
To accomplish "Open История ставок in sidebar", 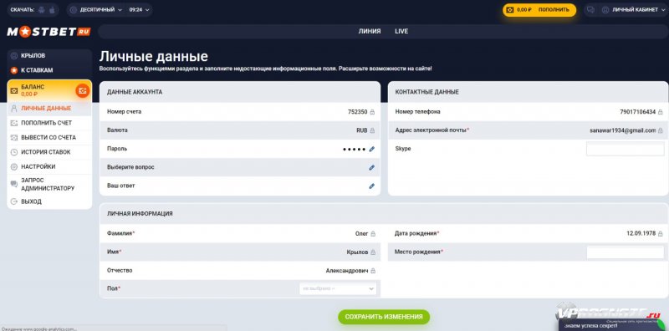I will coord(49,152).
